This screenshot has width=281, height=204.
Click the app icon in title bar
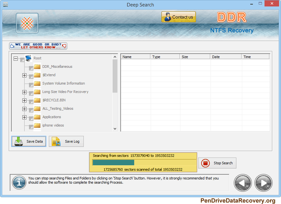(5, 5)
